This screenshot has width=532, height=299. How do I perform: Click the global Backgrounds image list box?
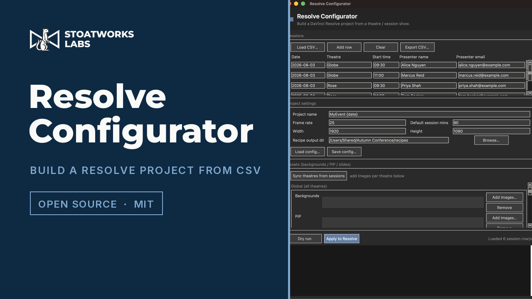403,202
